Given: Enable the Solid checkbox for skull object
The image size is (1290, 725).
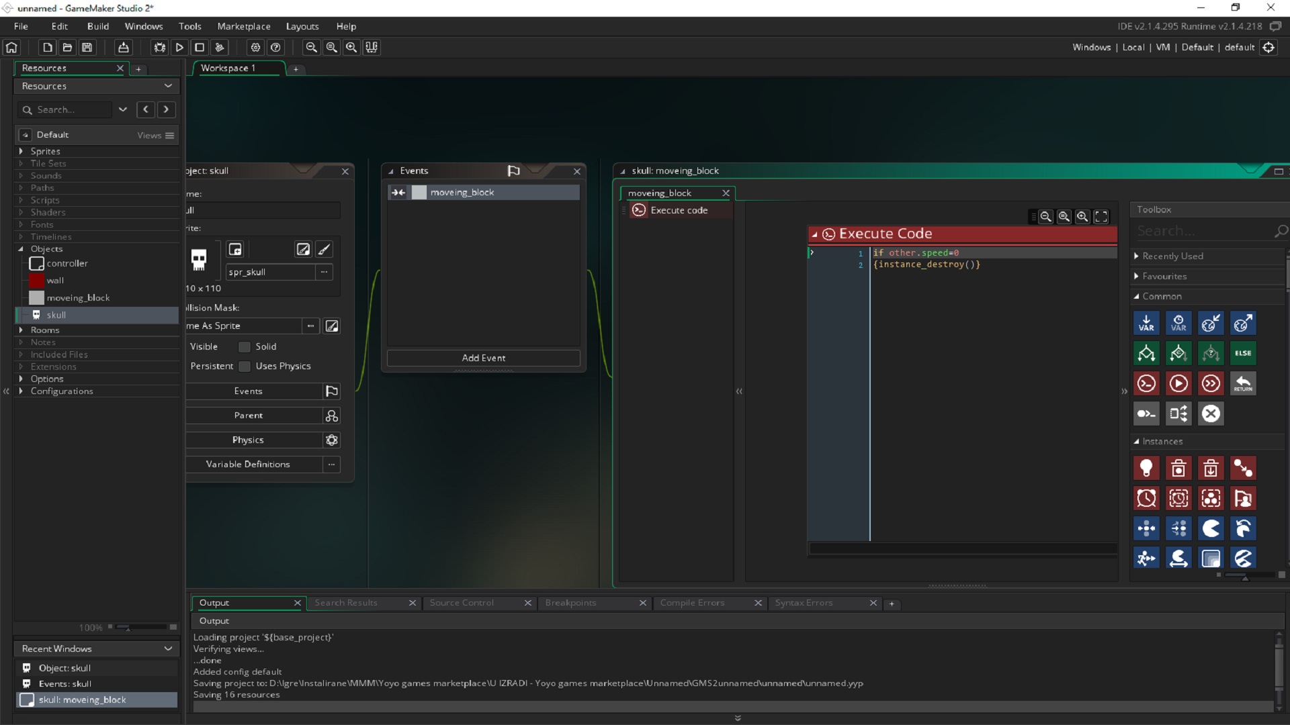Looking at the screenshot, I should 243,346.
